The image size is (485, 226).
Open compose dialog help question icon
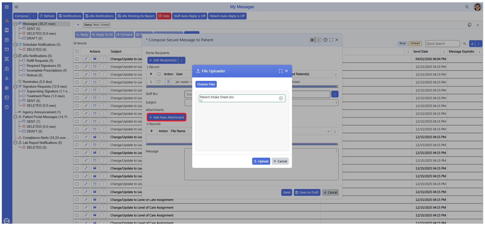(325, 40)
